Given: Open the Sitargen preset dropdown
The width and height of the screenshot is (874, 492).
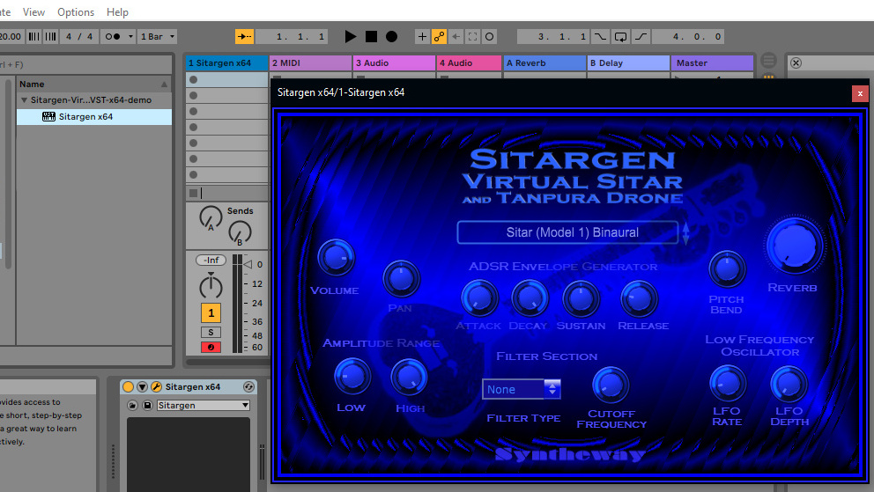Looking at the screenshot, I should [203, 405].
